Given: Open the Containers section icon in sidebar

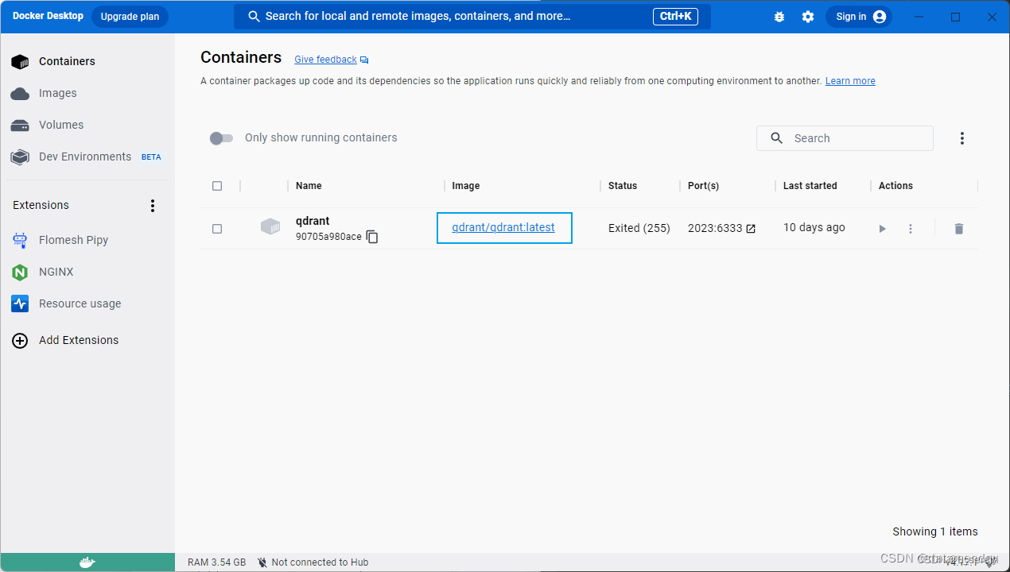Looking at the screenshot, I should tap(20, 61).
